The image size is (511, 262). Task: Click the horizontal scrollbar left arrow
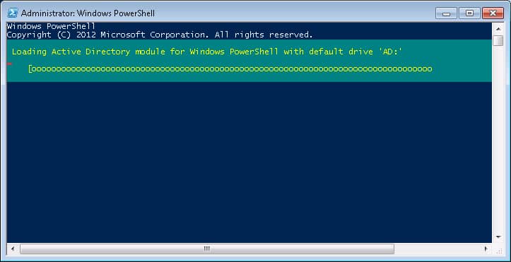(x=13, y=249)
